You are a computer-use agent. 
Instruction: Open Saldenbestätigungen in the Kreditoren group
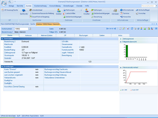pos(100,14)
